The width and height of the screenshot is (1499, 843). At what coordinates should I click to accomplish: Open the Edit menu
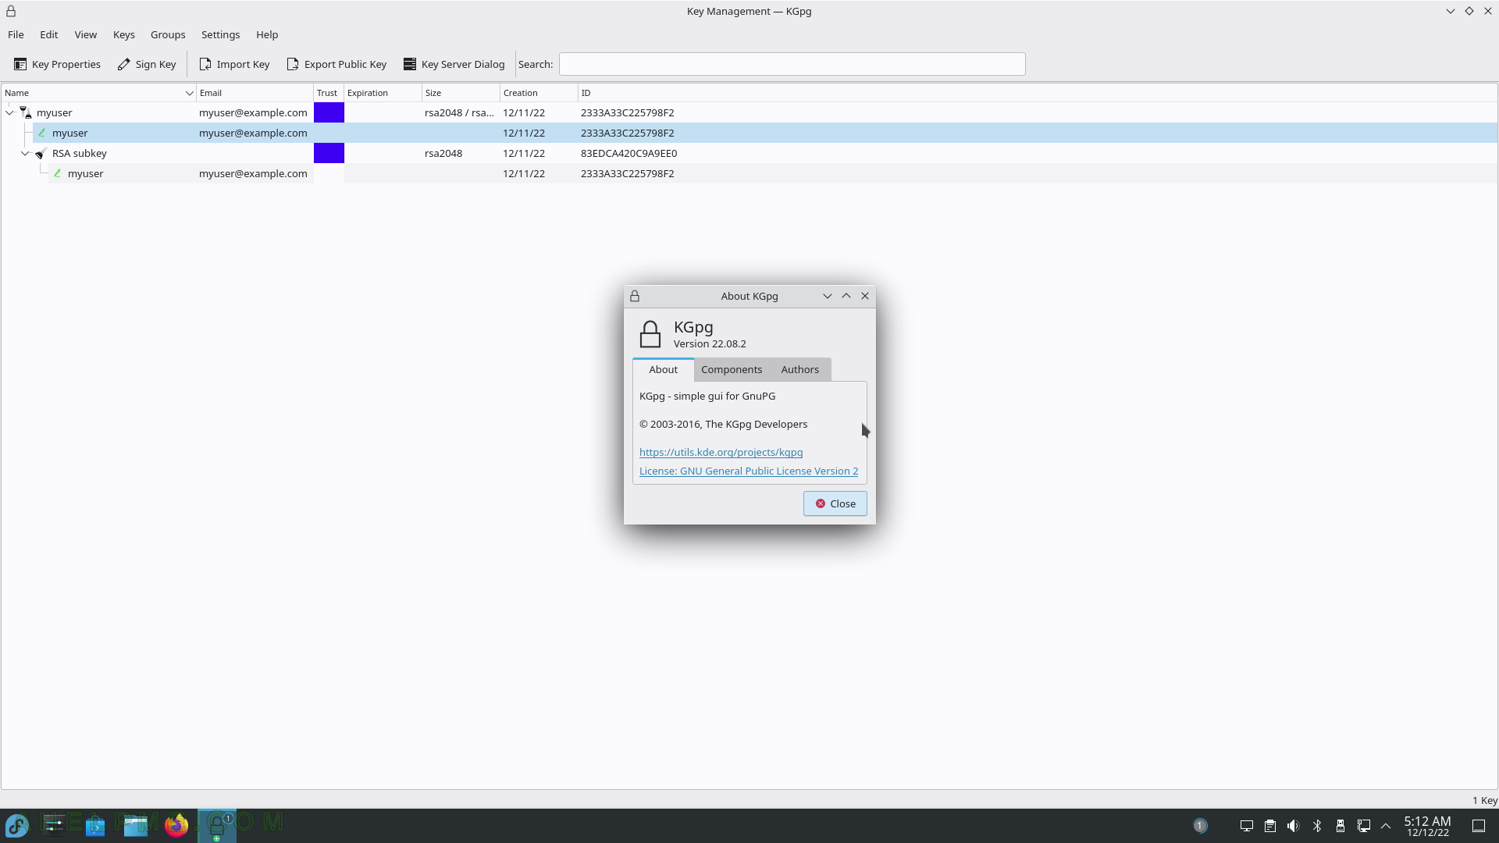coord(48,34)
